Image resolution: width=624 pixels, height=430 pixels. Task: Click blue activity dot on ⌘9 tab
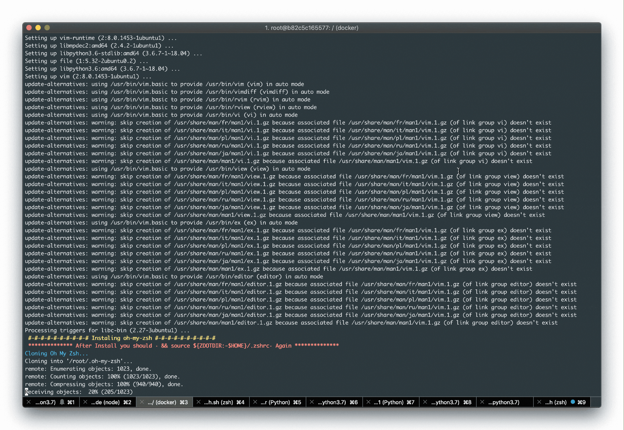pyautogui.click(x=573, y=402)
